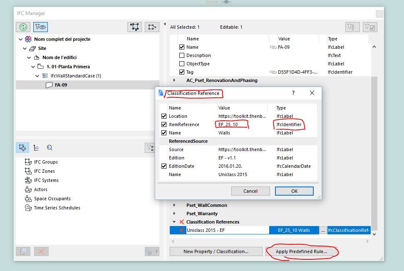Uncheck the EditionDate checkbox
Screen dimensions: 404x271
coord(164,166)
